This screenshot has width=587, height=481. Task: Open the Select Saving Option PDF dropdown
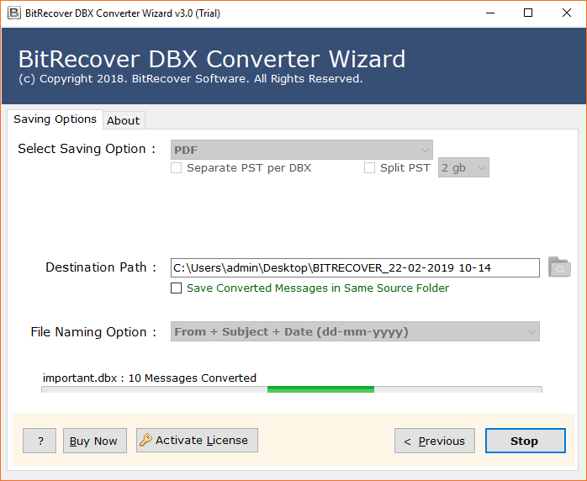coord(302,150)
